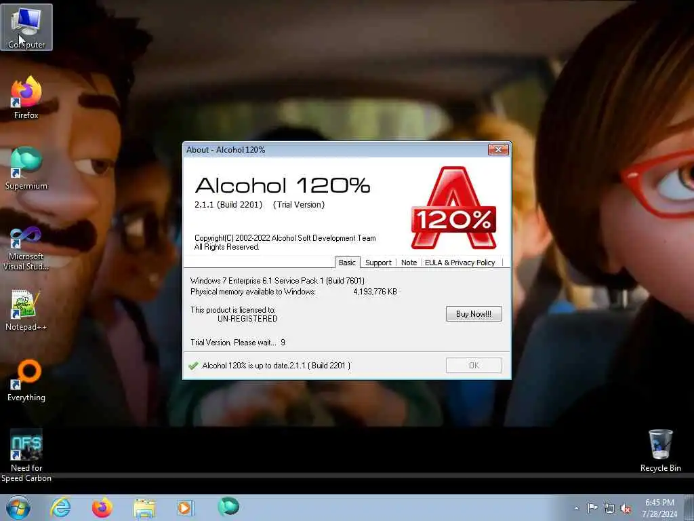This screenshot has height=521, width=694.
Task: Click 'Alcohol 120% is up to date' status
Action: (x=277, y=366)
